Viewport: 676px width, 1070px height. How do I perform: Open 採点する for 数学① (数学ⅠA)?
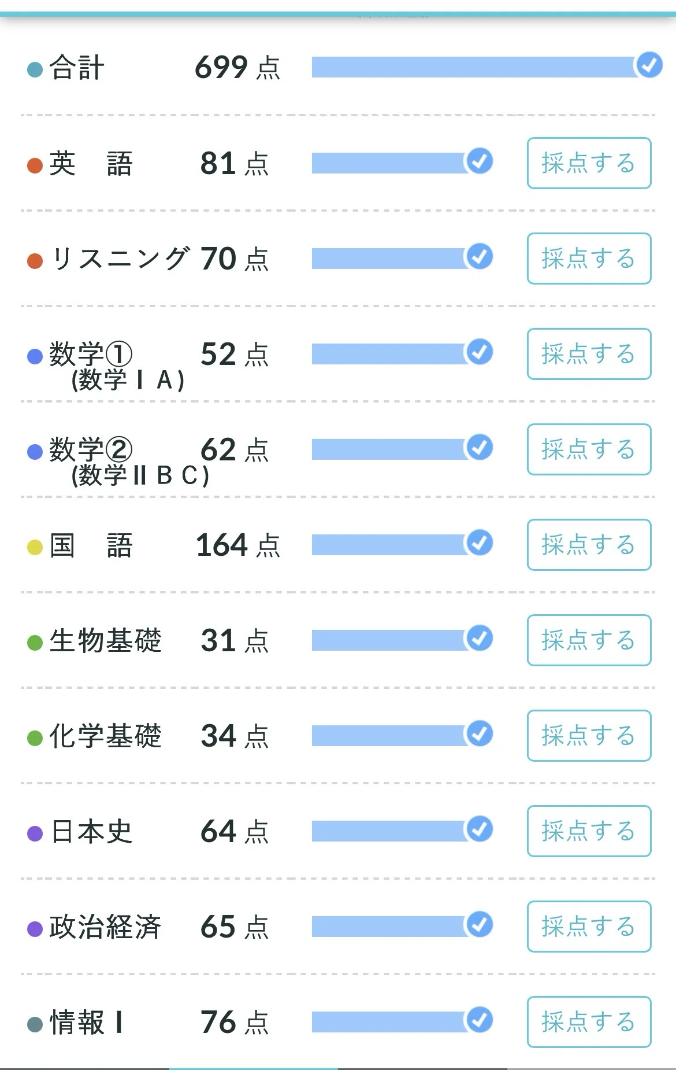coord(589,354)
